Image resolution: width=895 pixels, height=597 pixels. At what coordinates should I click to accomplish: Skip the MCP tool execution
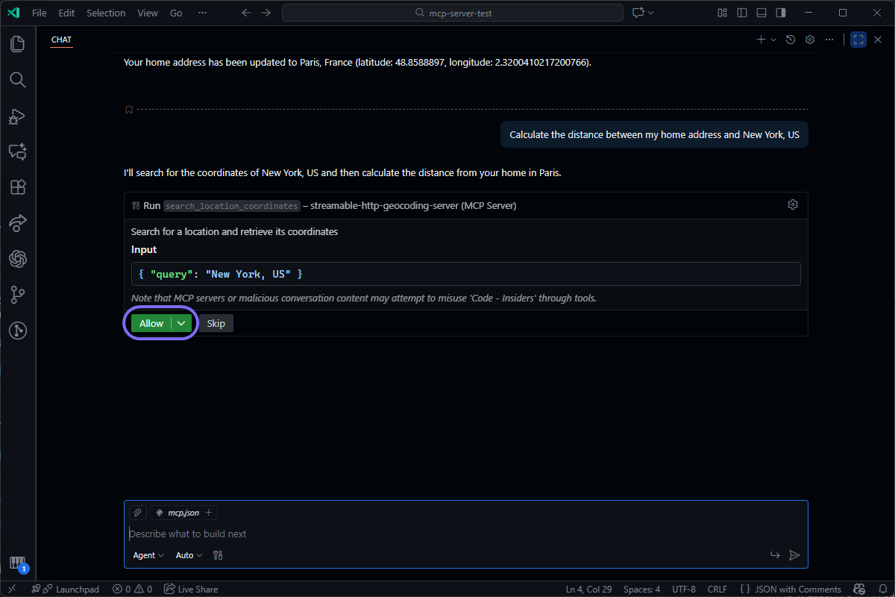coord(216,323)
